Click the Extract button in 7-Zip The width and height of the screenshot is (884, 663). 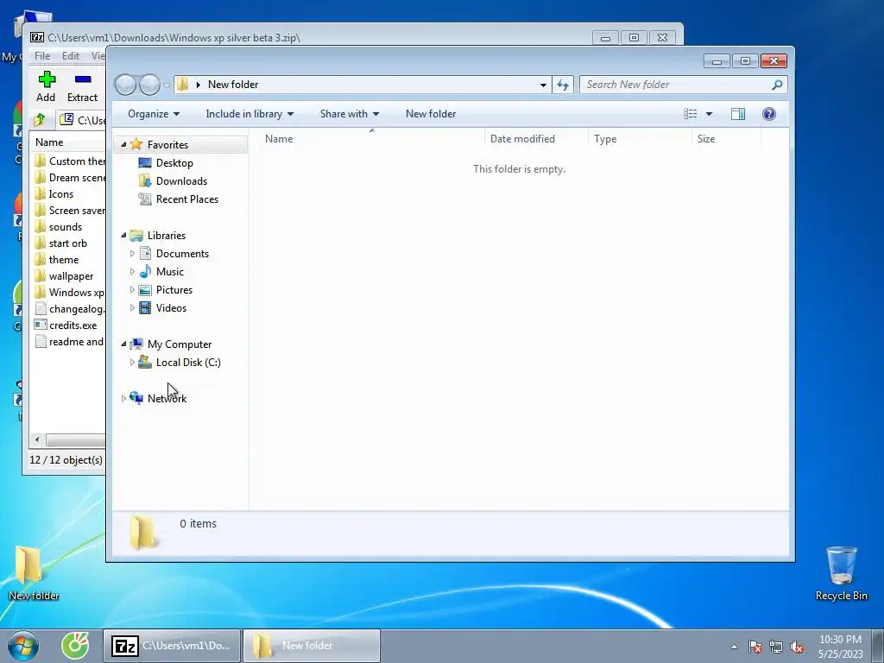[x=82, y=87]
